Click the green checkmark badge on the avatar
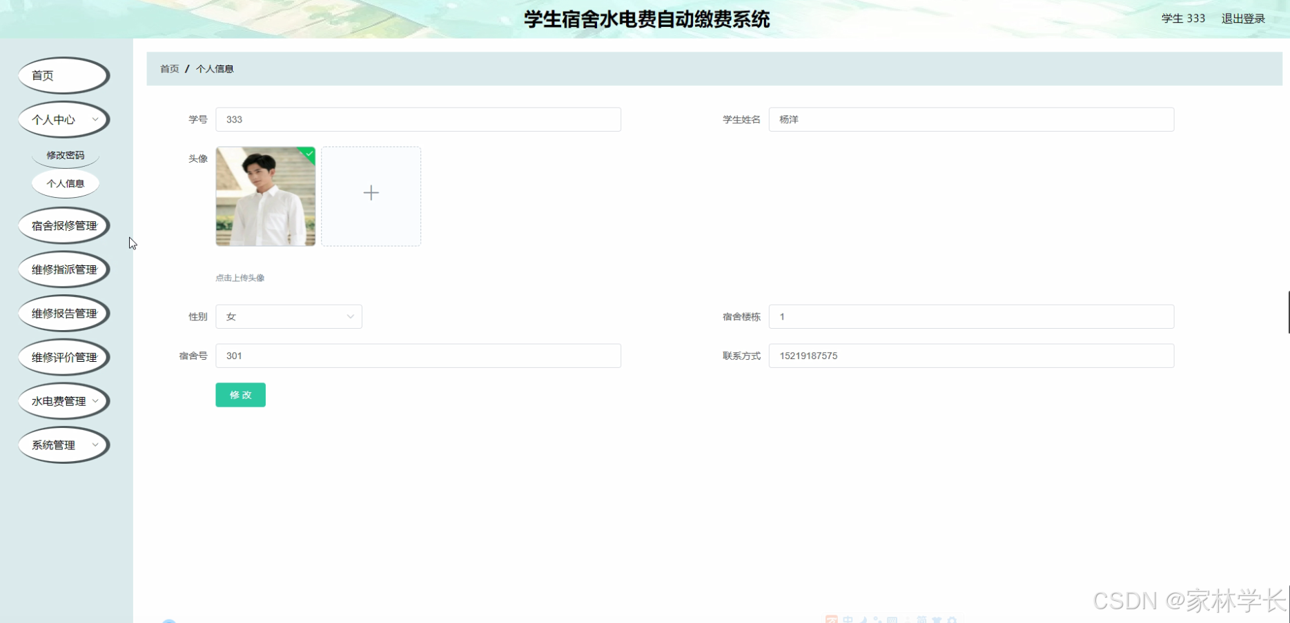 pos(309,154)
